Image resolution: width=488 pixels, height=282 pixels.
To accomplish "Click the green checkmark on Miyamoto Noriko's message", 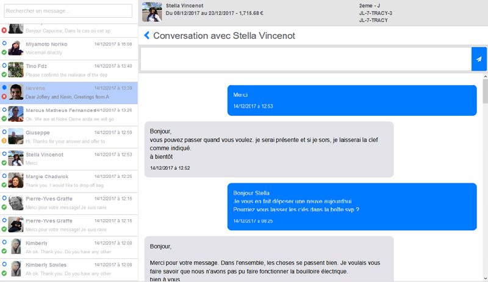I will pyautogui.click(x=4, y=52).
